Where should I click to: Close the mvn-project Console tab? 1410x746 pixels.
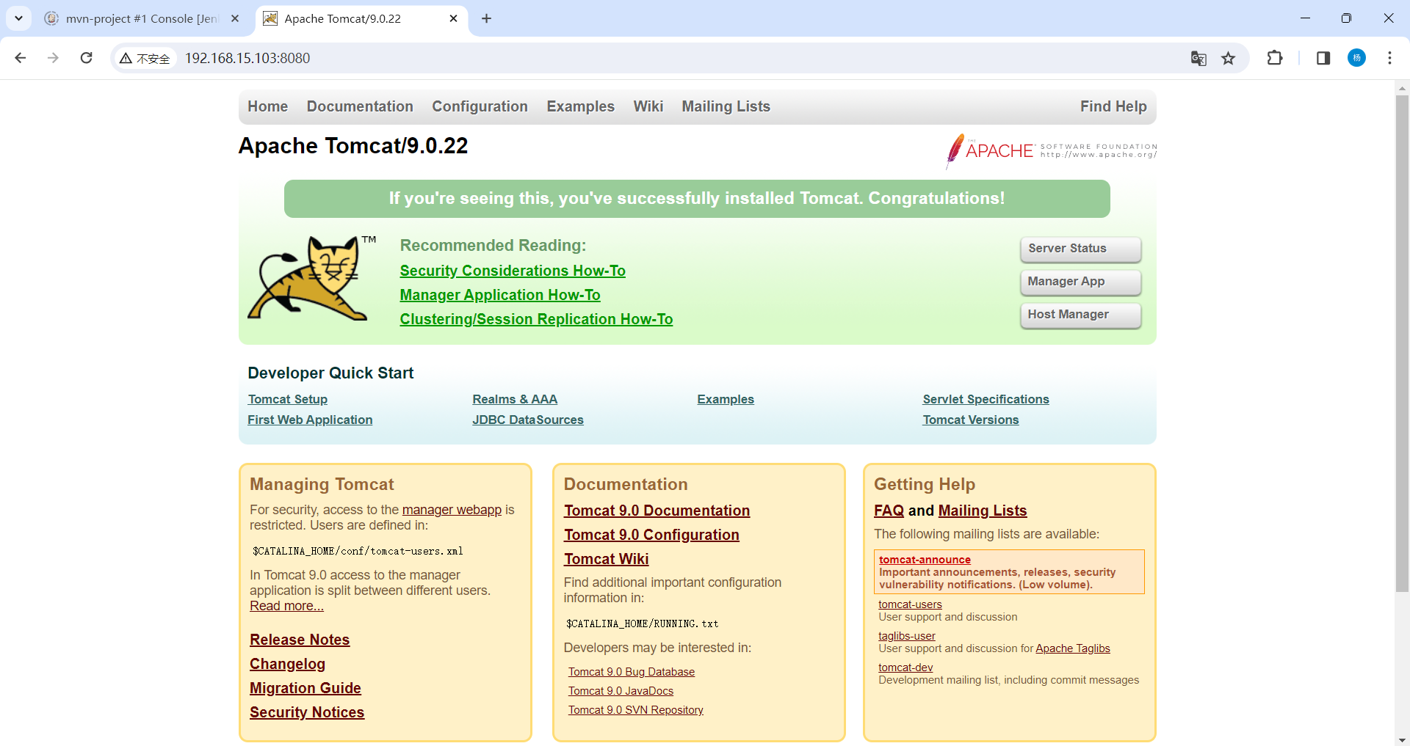coord(235,18)
